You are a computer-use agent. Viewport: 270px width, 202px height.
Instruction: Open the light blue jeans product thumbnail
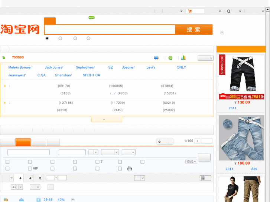[241, 138]
